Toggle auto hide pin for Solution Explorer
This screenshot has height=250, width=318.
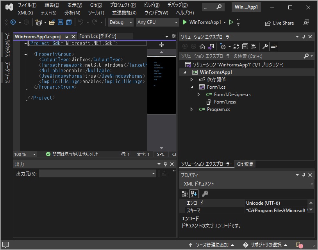[x=304, y=37]
